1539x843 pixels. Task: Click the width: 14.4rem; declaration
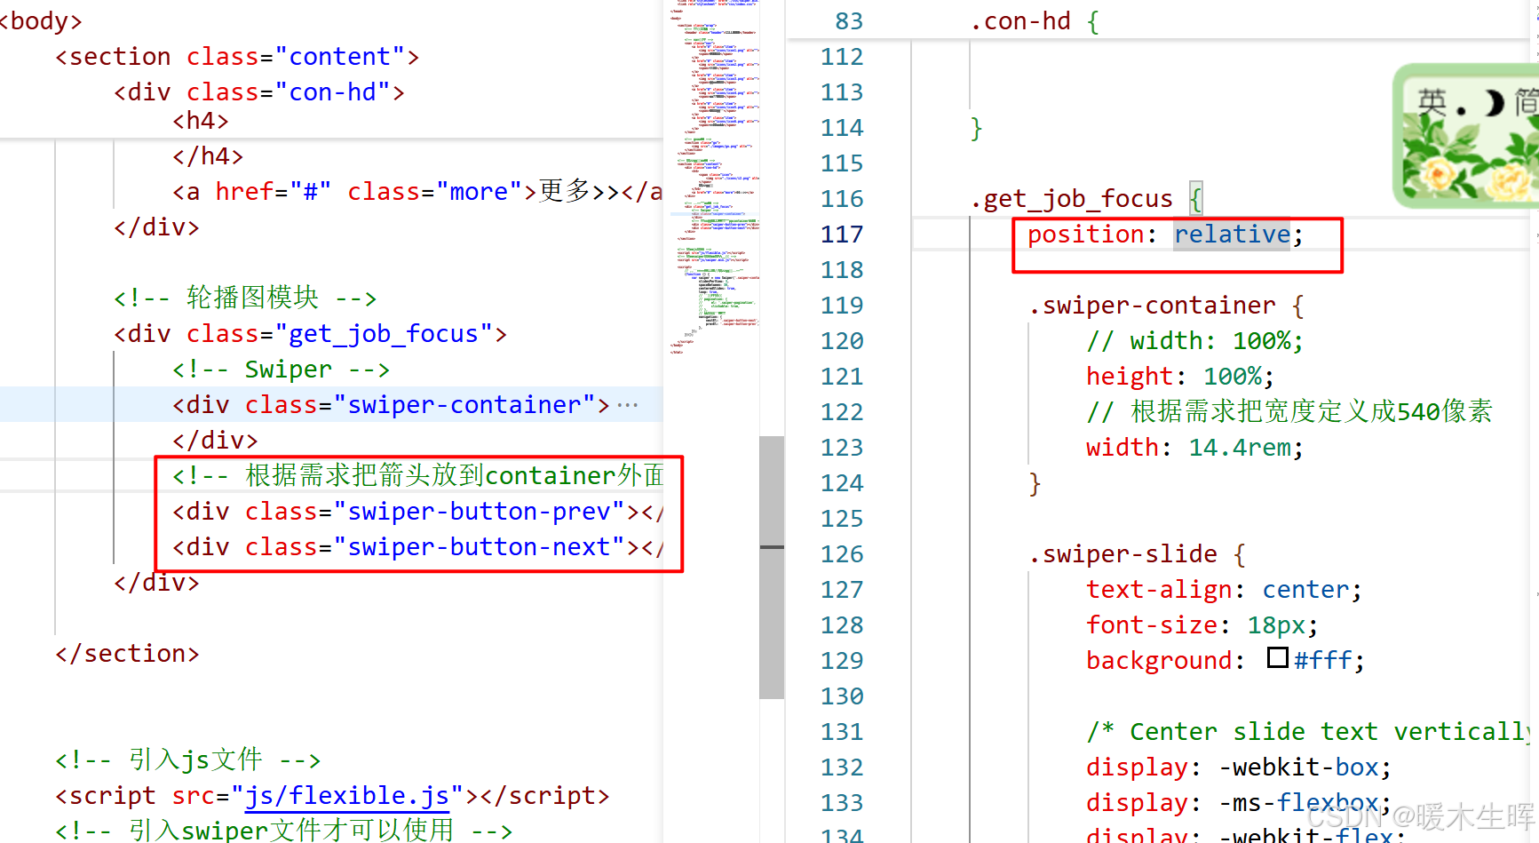click(x=1195, y=447)
